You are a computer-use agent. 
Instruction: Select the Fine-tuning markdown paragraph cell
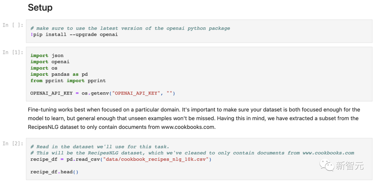tap(194, 118)
